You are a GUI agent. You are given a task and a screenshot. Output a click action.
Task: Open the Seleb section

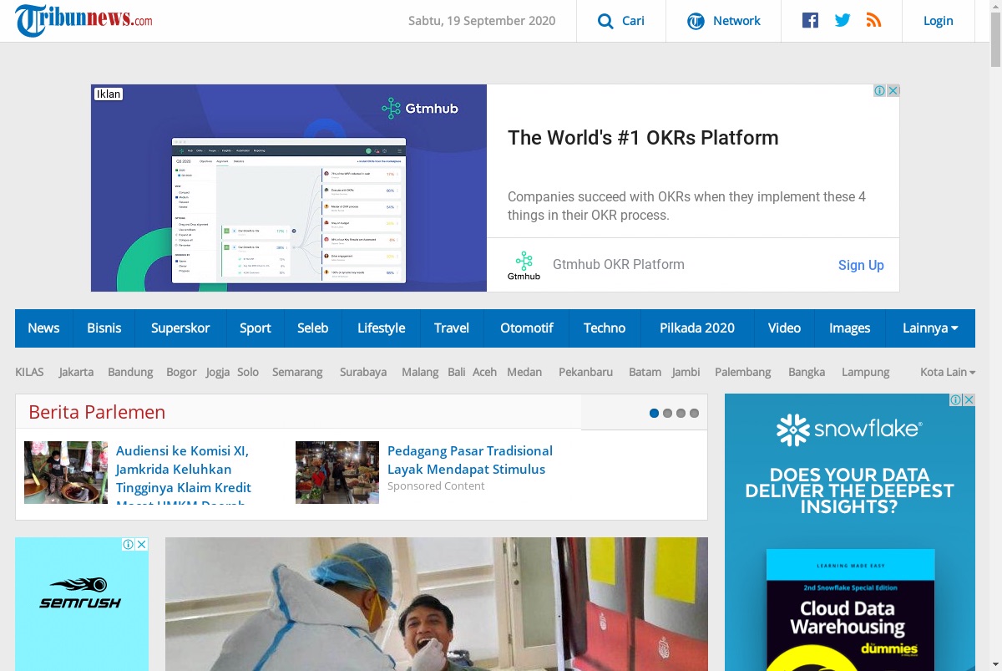tap(313, 328)
